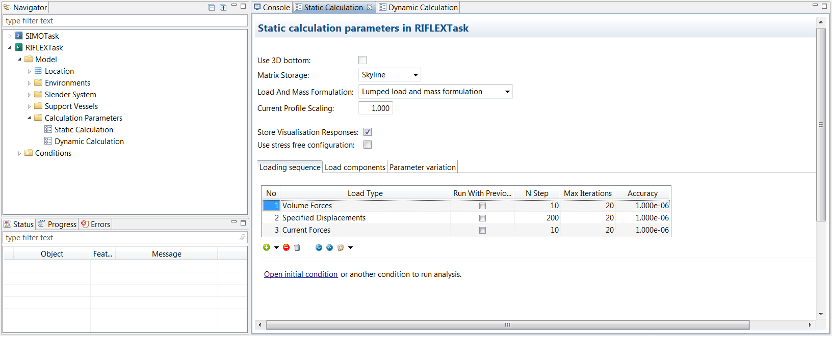Enable Use stress free configuration
The width and height of the screenshot is (832, 338).
pos(368,145)
